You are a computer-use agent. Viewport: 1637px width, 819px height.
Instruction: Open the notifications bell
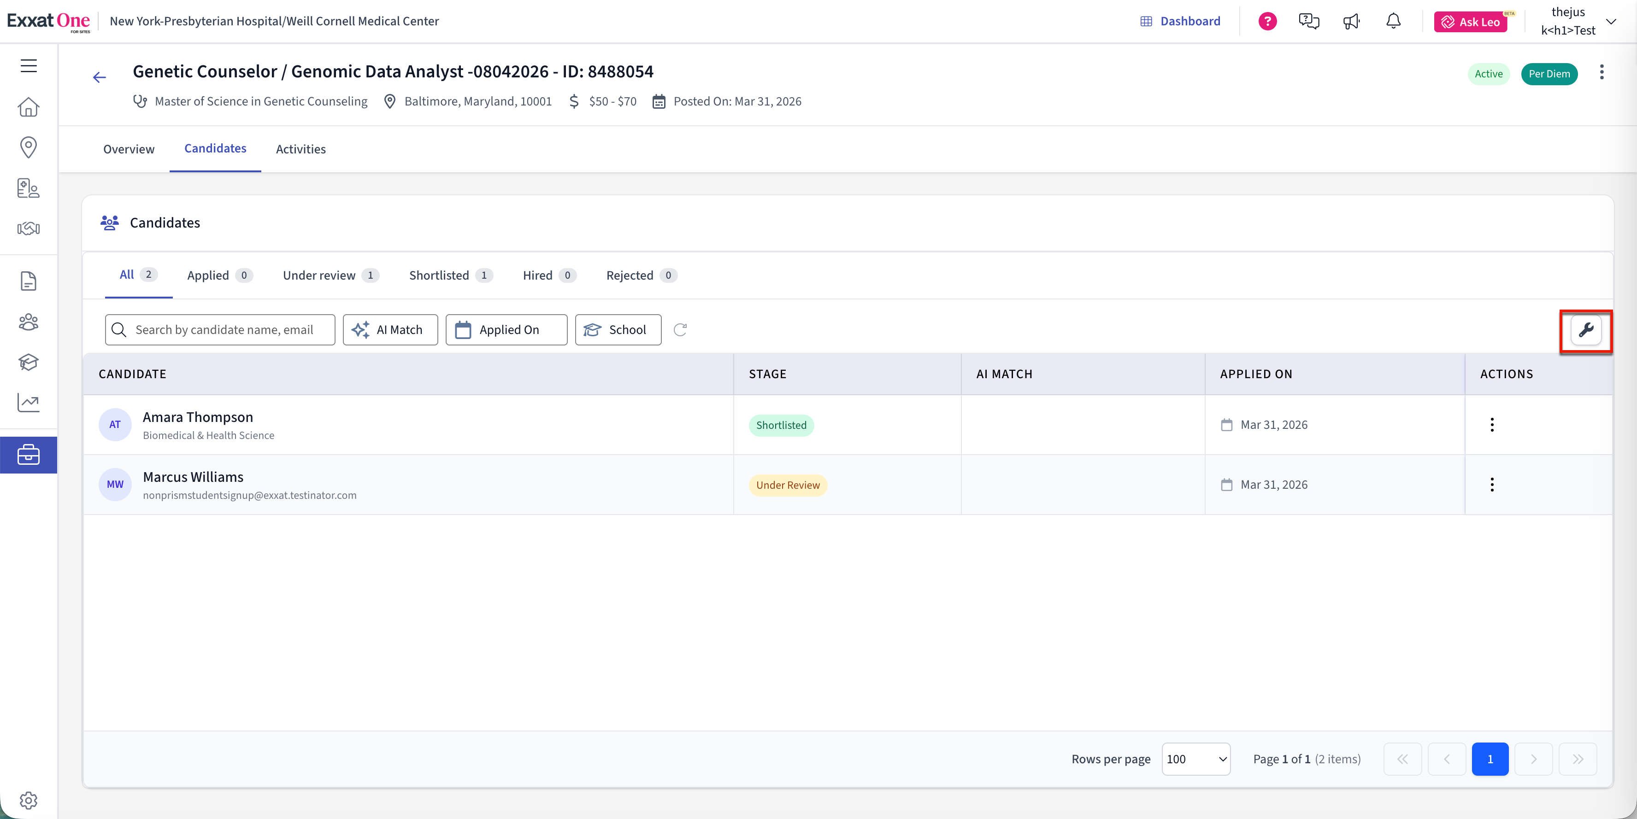click(x=1393, y=21)
